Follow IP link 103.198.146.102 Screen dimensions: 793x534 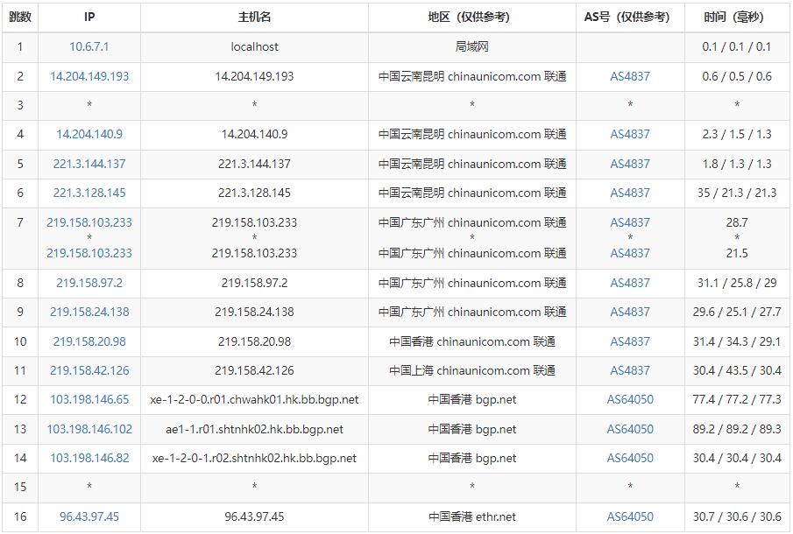tap(89, 429)
